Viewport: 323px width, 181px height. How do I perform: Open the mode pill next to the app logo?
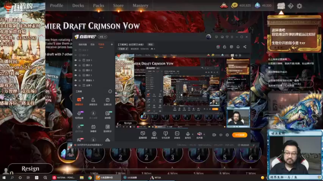pyautogui.click(x=103, y=37)
